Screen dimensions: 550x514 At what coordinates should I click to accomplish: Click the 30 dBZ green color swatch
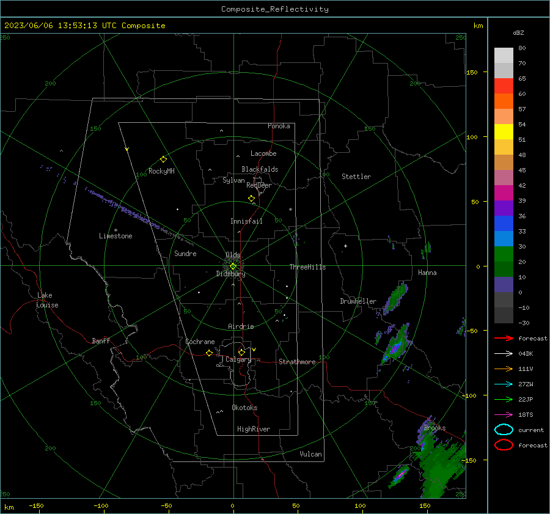504,254
